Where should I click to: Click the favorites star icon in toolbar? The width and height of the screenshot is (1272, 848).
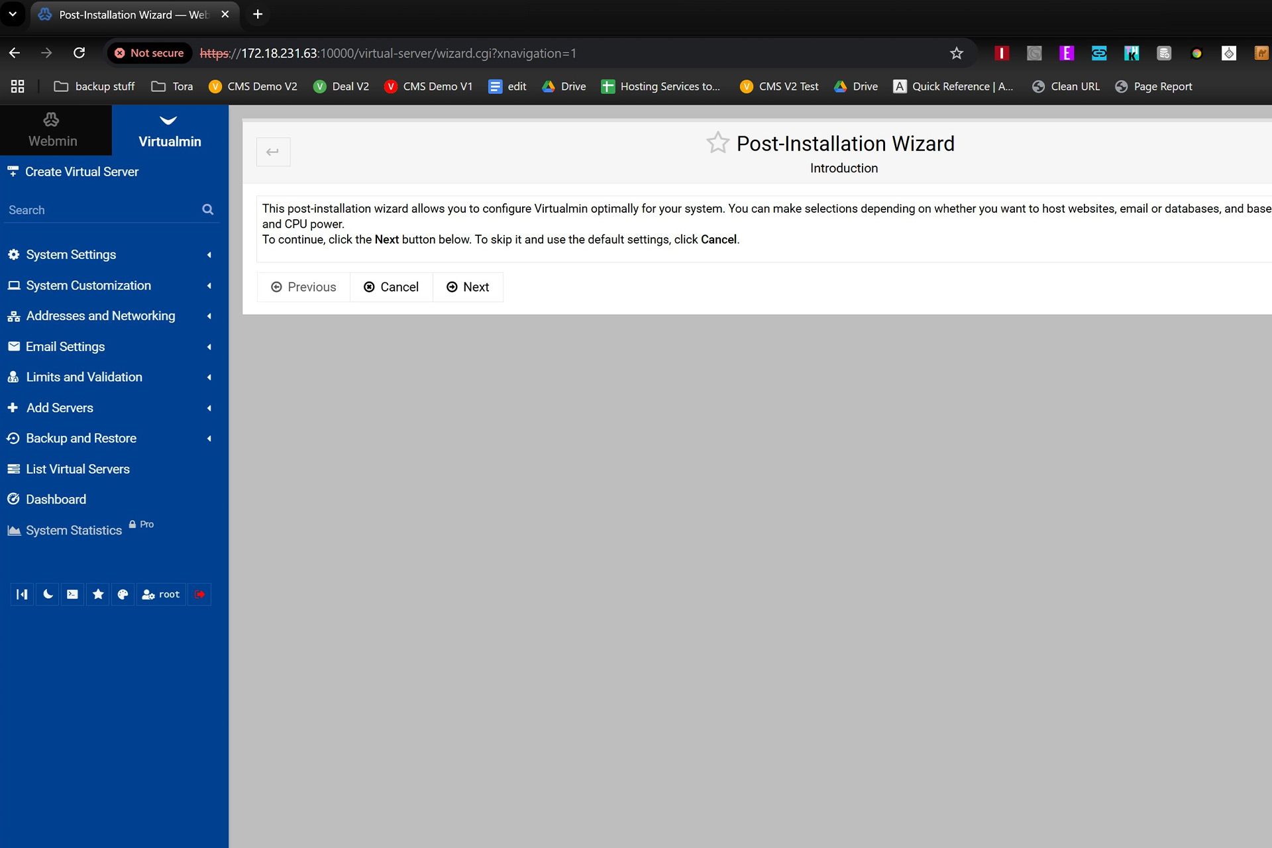click(97, 594)
